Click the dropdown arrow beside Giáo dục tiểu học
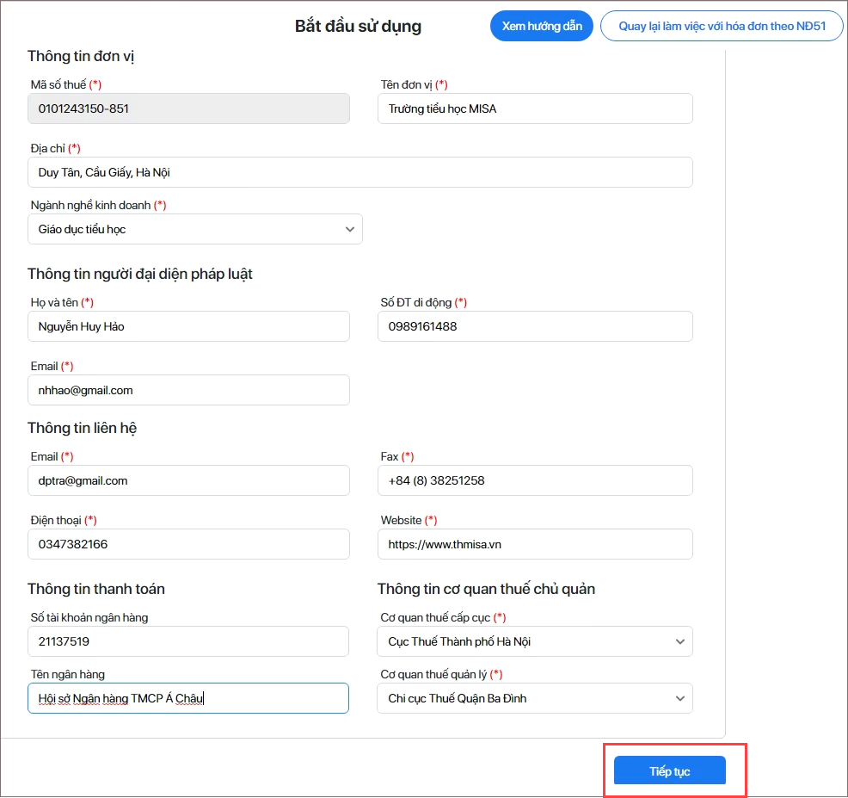Image resolution: width=848 pixels, height=798 pixels. click(x=349, y=230)
